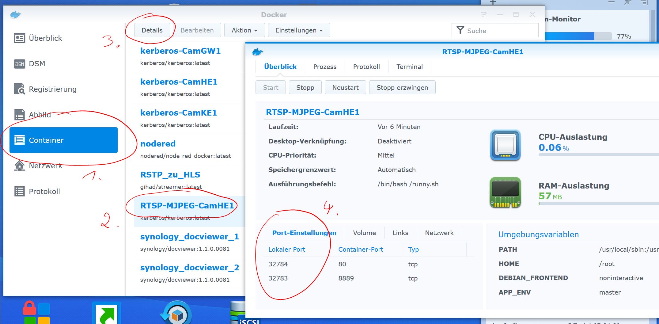
Task: Select RTSP-MJPEG-CamHE1 in container list
Action: click(190, 212)
